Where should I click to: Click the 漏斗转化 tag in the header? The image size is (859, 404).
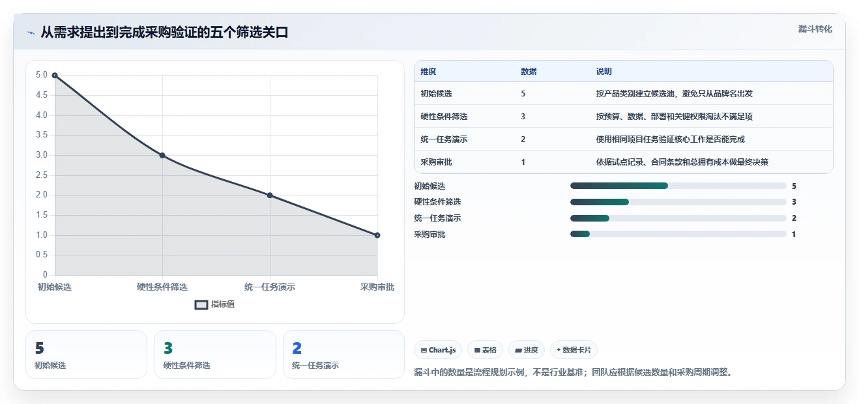pos(815,29)
